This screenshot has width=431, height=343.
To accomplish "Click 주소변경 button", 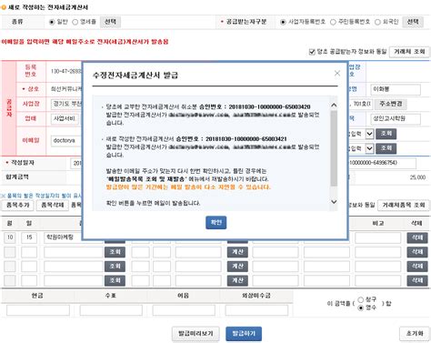I will [x=391, y=104].
